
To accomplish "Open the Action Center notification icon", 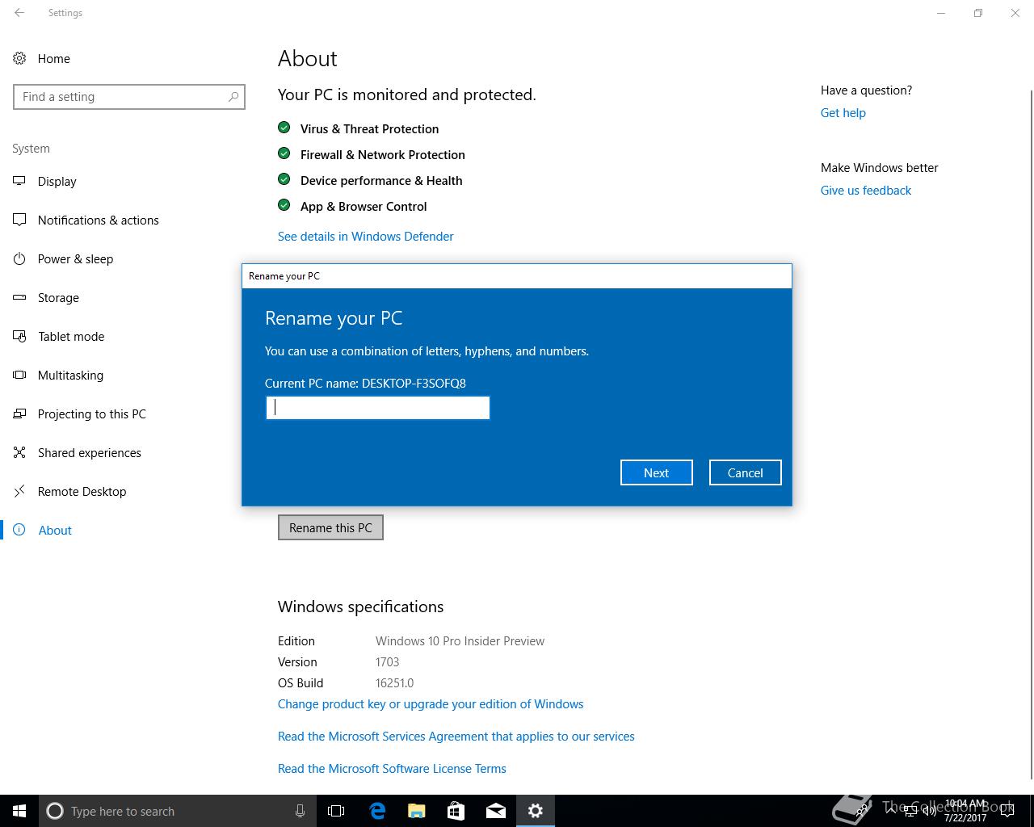I will tap(1007, 811).
